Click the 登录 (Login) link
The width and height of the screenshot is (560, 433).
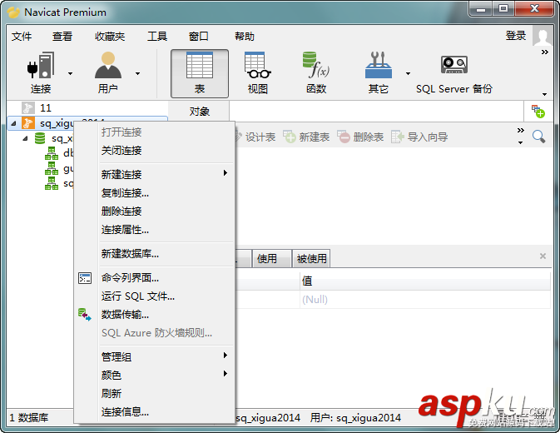516,35
